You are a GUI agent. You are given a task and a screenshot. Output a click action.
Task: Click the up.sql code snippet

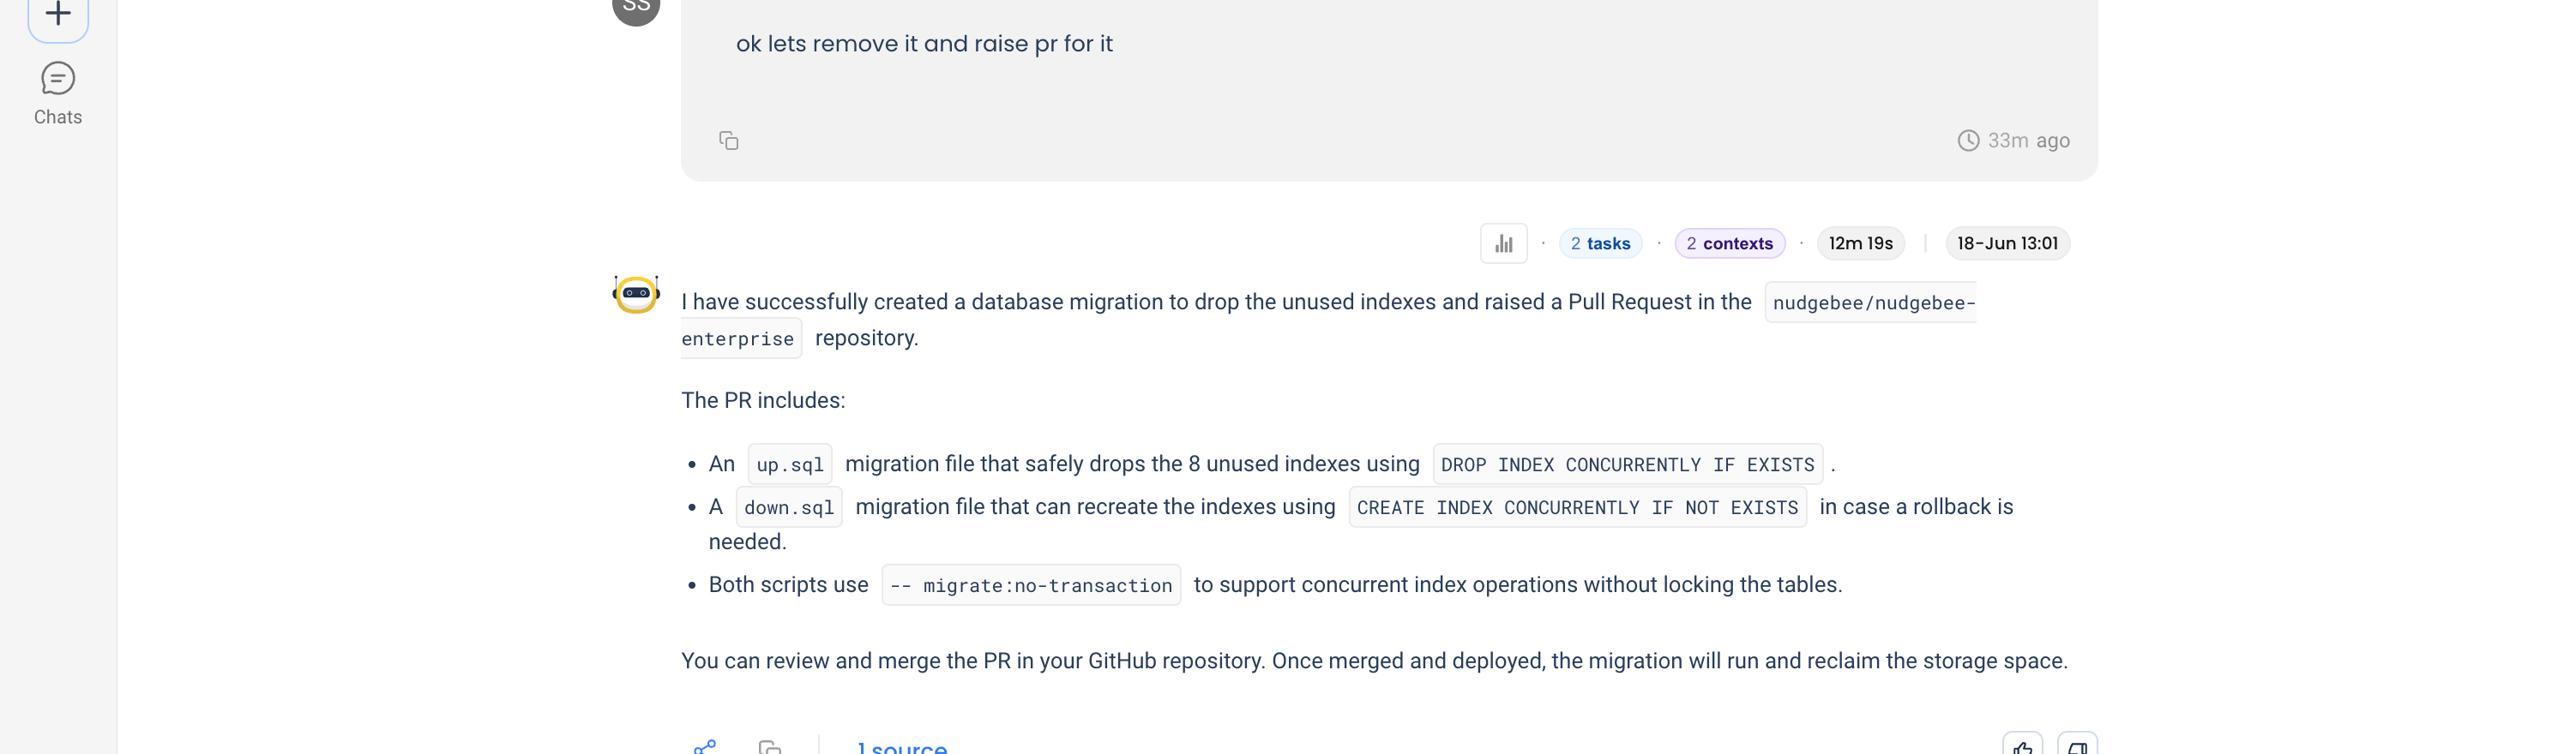point(790,464)
